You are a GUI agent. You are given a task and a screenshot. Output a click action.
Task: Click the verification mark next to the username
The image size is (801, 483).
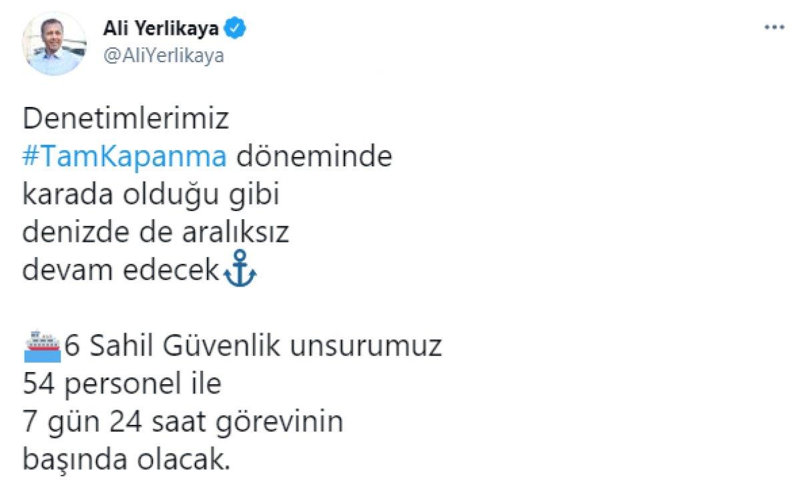point(234,27)
